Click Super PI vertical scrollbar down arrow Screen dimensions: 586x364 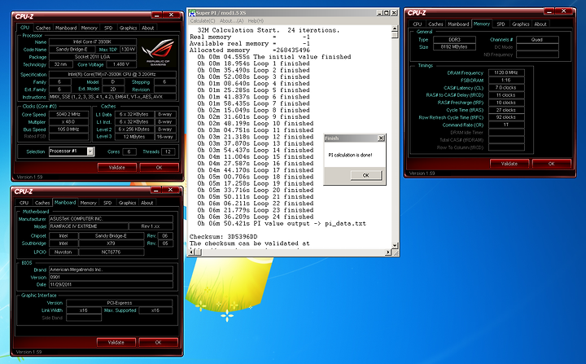[395, 245]
